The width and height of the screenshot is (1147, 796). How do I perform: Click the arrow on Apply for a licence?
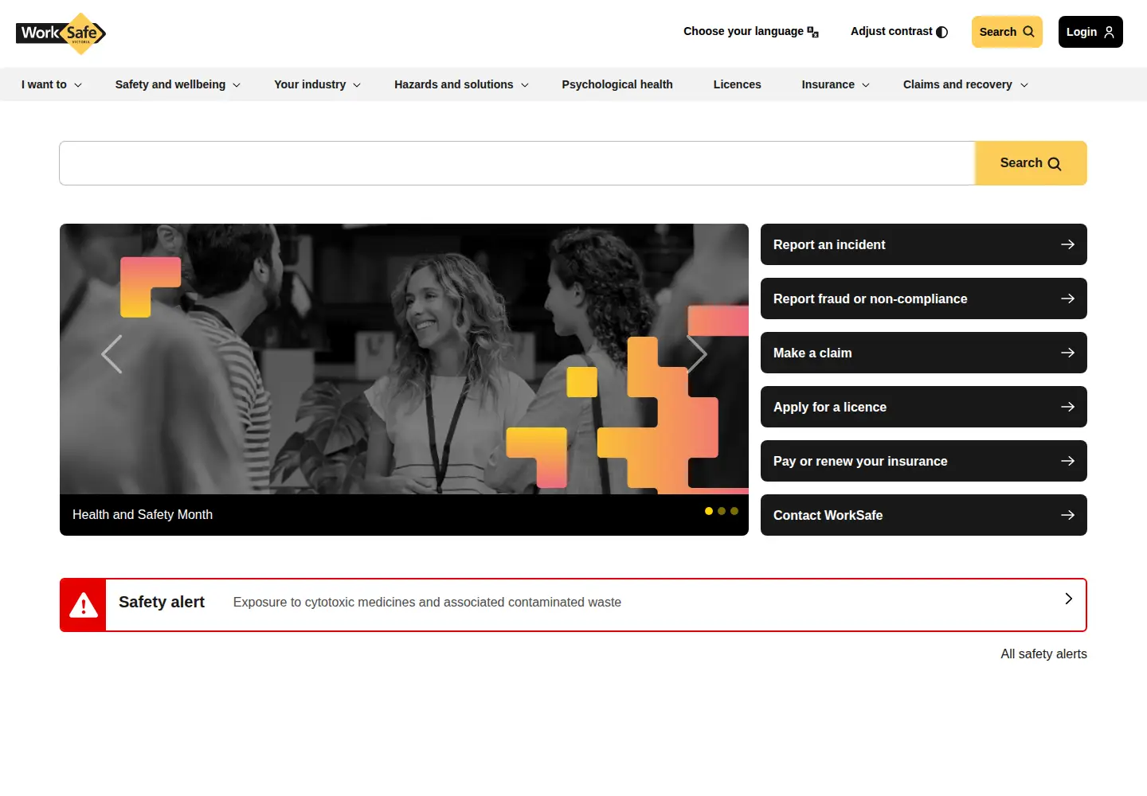1068,407
